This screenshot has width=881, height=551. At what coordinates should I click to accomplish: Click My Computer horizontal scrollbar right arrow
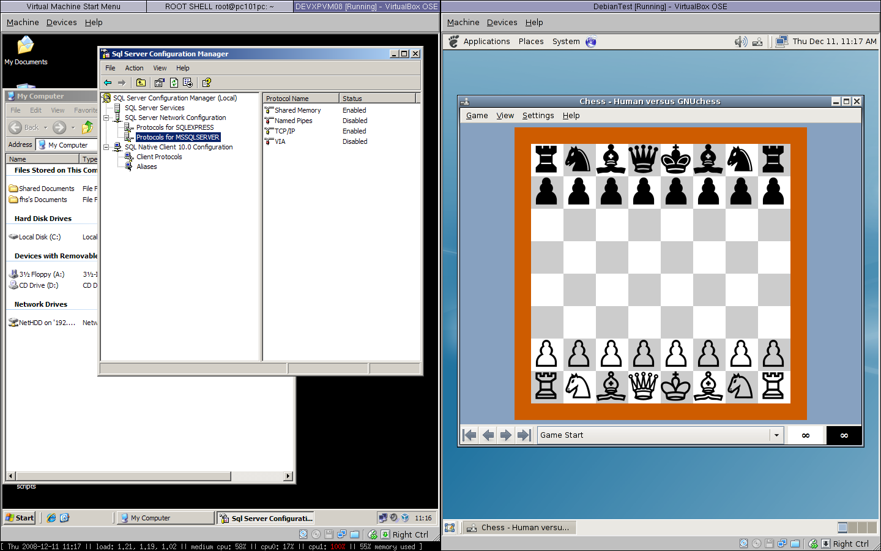click(289, 476)
